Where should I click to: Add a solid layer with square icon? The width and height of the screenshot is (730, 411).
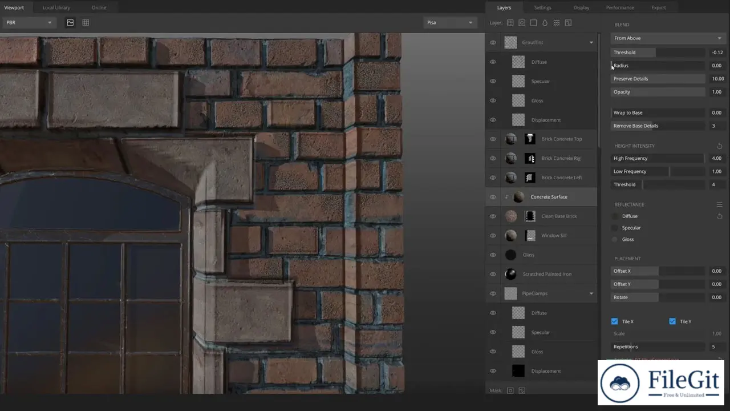coord(533,23)
